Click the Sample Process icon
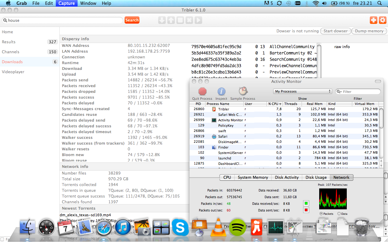 click(243, 91)
